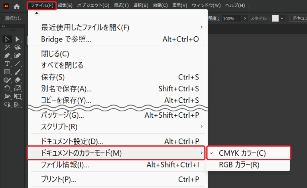307x188 pixels.
Task: Collapse the tools panel with double-arrow
Action: point(3,26)
